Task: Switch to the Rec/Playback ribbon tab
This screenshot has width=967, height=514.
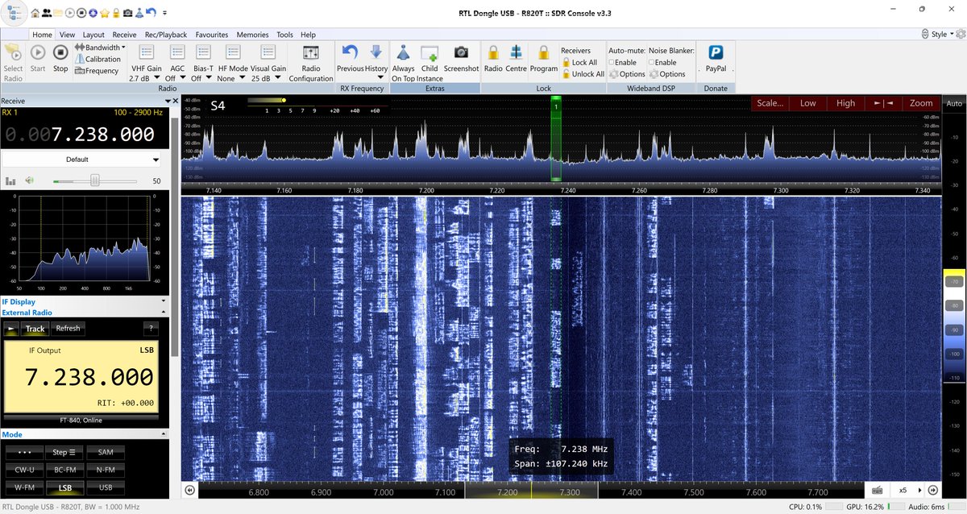Action: (164, 35)
